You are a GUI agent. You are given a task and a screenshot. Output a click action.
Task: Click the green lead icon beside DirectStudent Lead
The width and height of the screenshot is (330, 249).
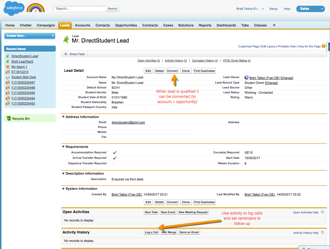point(8,56)
